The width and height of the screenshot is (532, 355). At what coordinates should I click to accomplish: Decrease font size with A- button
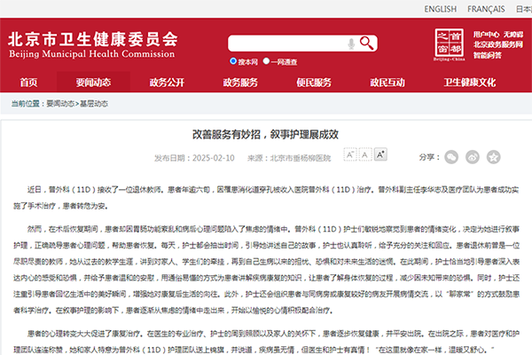pos(350,155)
